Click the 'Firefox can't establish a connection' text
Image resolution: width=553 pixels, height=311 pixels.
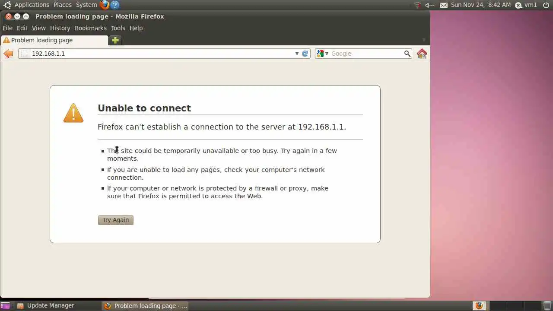click(x=222, y=127)
